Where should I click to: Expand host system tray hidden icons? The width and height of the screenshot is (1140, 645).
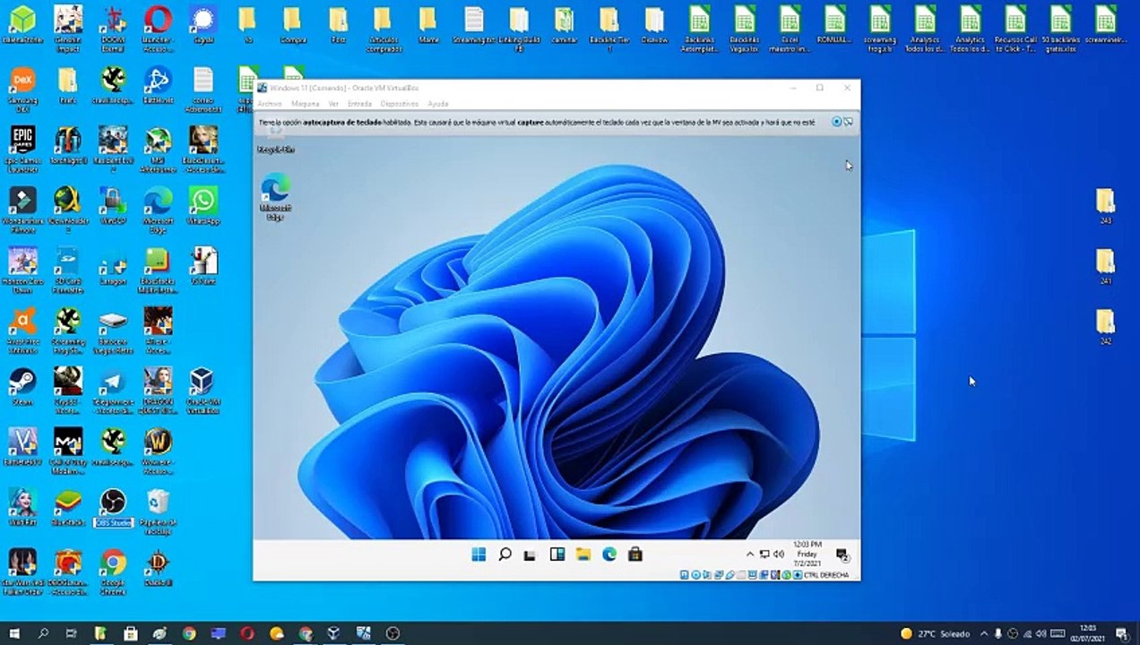[984, 633]
